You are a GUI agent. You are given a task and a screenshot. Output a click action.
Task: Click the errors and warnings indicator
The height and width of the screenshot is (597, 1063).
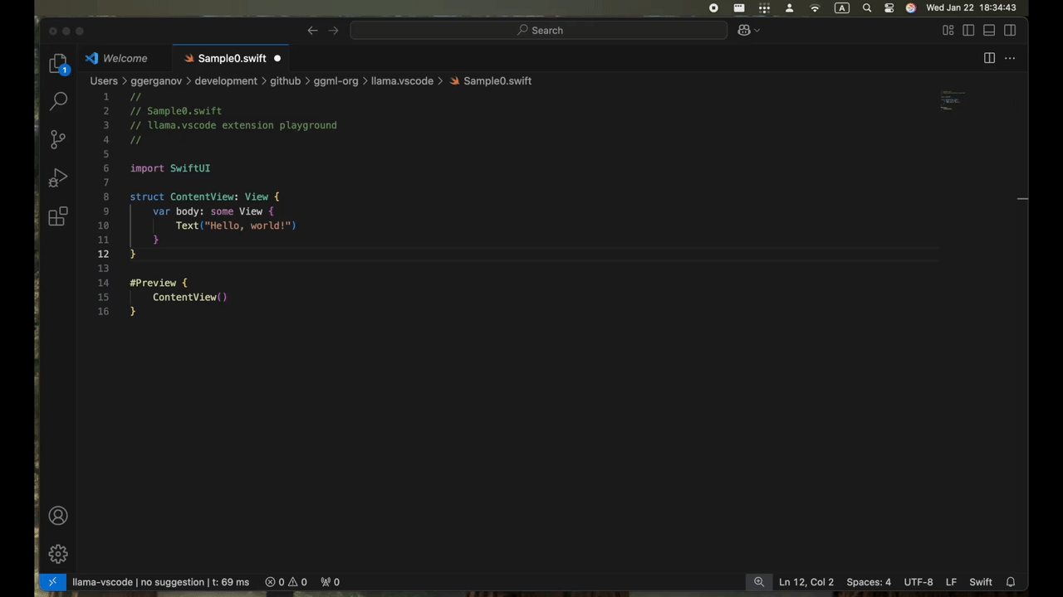click(287, 581)
